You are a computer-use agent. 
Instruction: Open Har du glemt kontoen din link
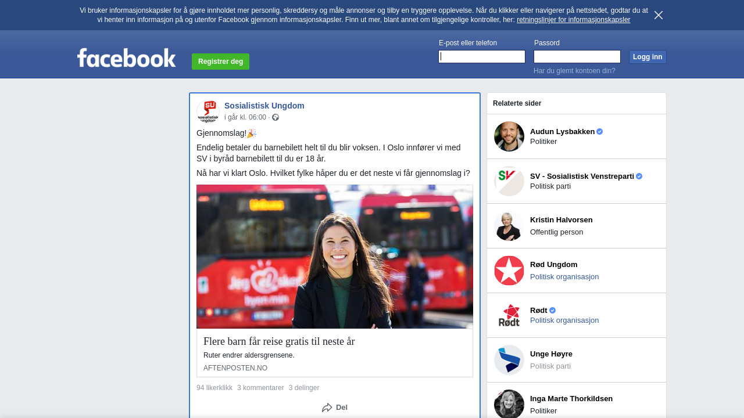pyautogui.click(x=574, y=71)
